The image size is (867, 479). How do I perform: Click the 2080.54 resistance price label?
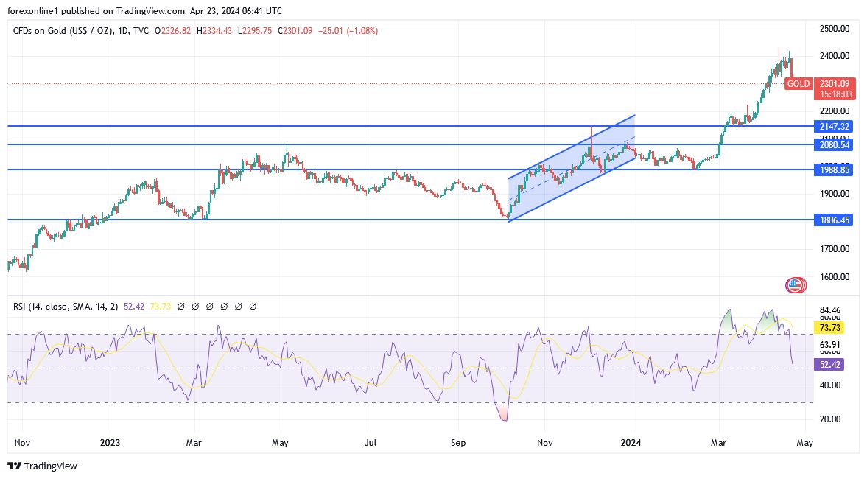tap(833, 144)
